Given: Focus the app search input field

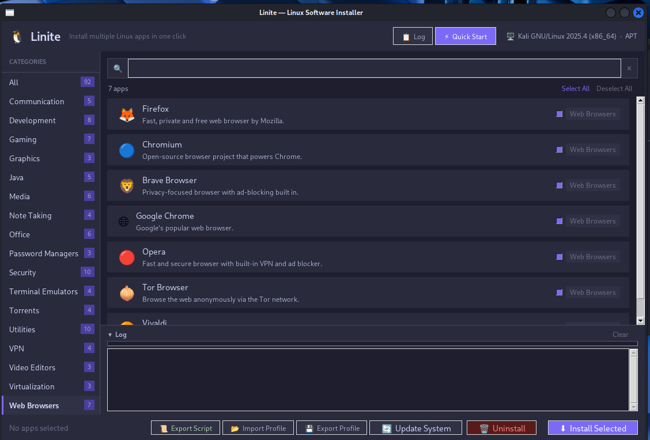Looking at the screenshot, I should tap(375, 69).
